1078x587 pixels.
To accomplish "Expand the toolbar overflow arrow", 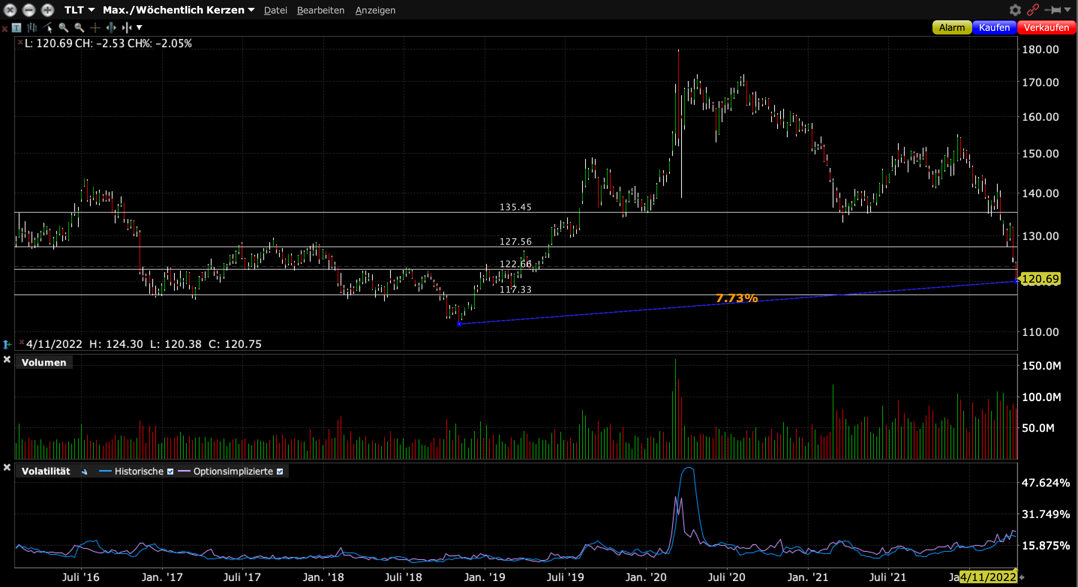I will pos(140,28).
